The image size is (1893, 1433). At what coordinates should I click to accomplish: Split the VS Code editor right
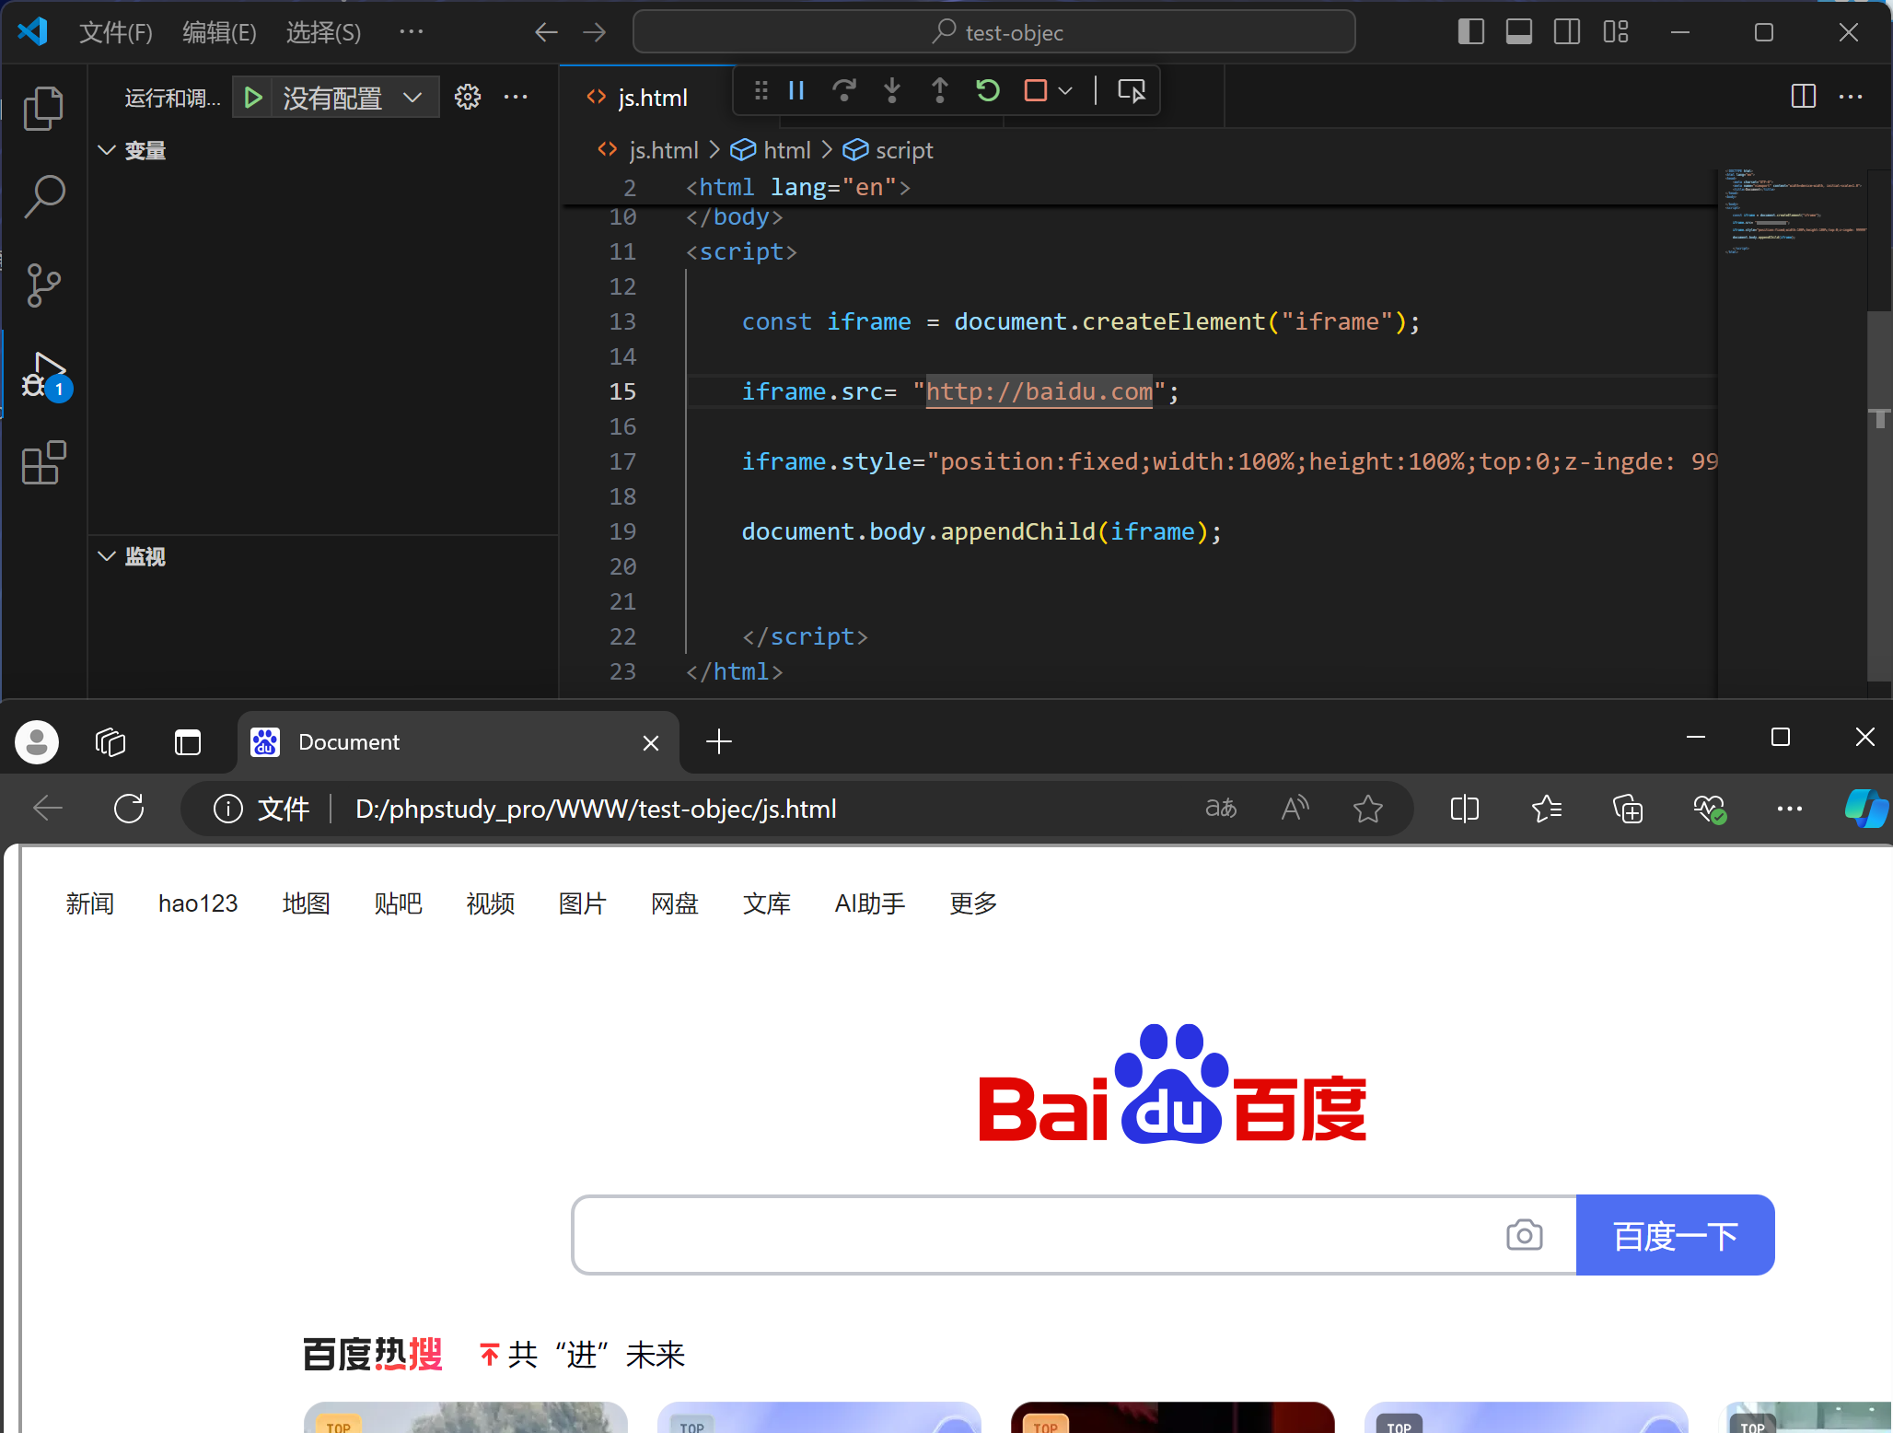coord(1803,96)
